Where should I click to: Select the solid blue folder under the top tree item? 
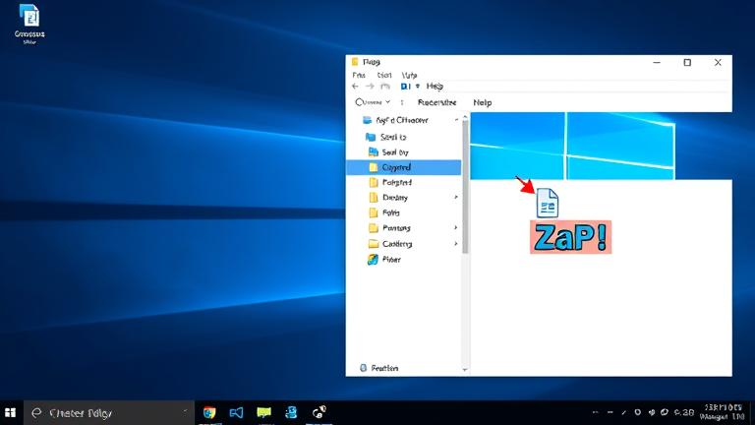(x=386, y=137)
